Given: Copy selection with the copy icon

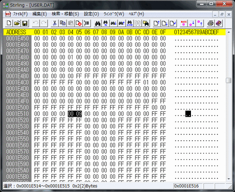Looking at the screenshot, I should point(63,23).
